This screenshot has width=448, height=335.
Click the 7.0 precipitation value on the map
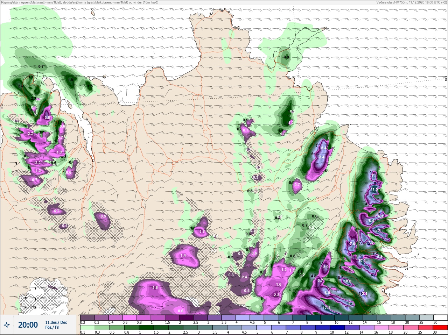click(352, 244)
